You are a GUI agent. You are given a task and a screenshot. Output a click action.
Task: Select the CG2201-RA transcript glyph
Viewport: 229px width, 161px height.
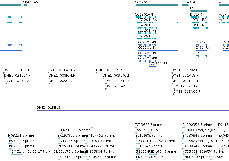(x=157, y=23)
